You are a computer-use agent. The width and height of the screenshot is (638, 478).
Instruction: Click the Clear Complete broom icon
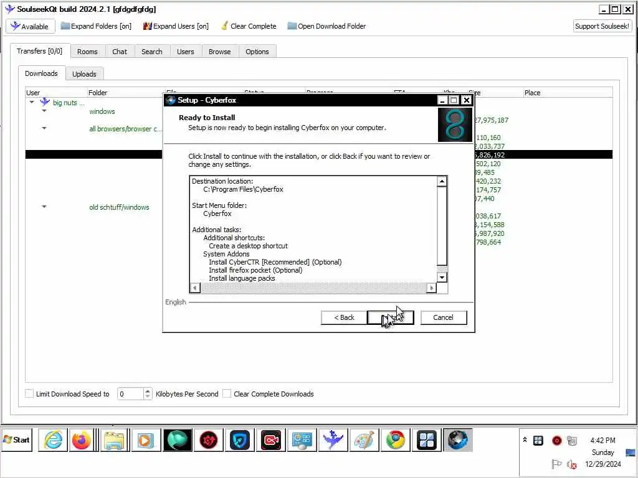click(x=224, y=26)
